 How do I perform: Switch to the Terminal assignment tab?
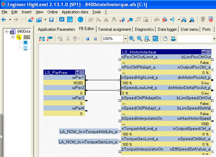pyautogui.click(x=114, y=29)
